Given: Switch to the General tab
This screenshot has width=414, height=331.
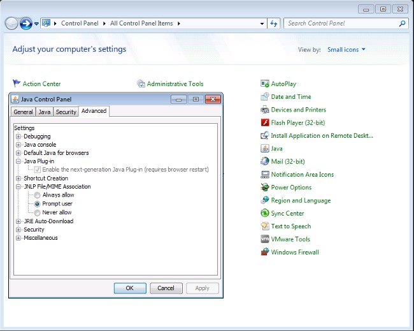Looking at the screenshot, I should point(23,112).
